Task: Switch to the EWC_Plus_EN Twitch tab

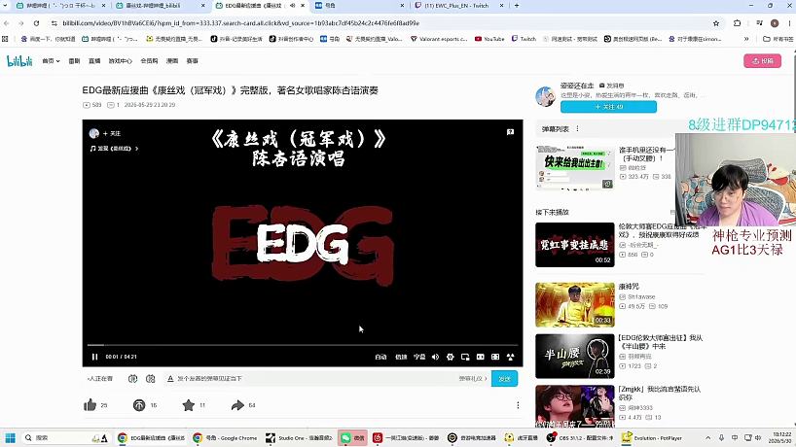Action: [457, 6]
